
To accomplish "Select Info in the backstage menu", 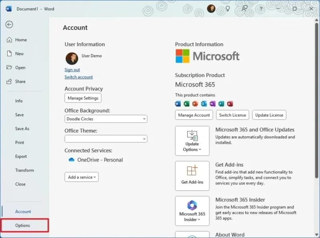I will pyautogui.click(x=19, y=101).
